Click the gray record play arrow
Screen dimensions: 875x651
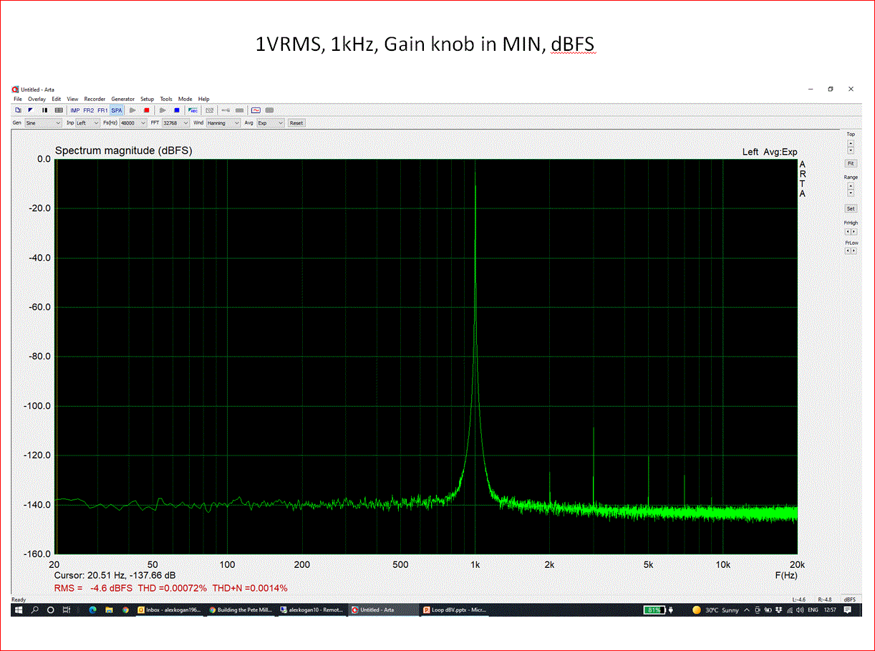[132, 110]
